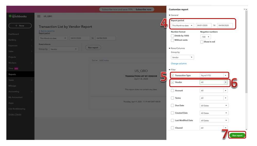Enable Show in red checkbox
257x146 pixels.
point(202,42)
